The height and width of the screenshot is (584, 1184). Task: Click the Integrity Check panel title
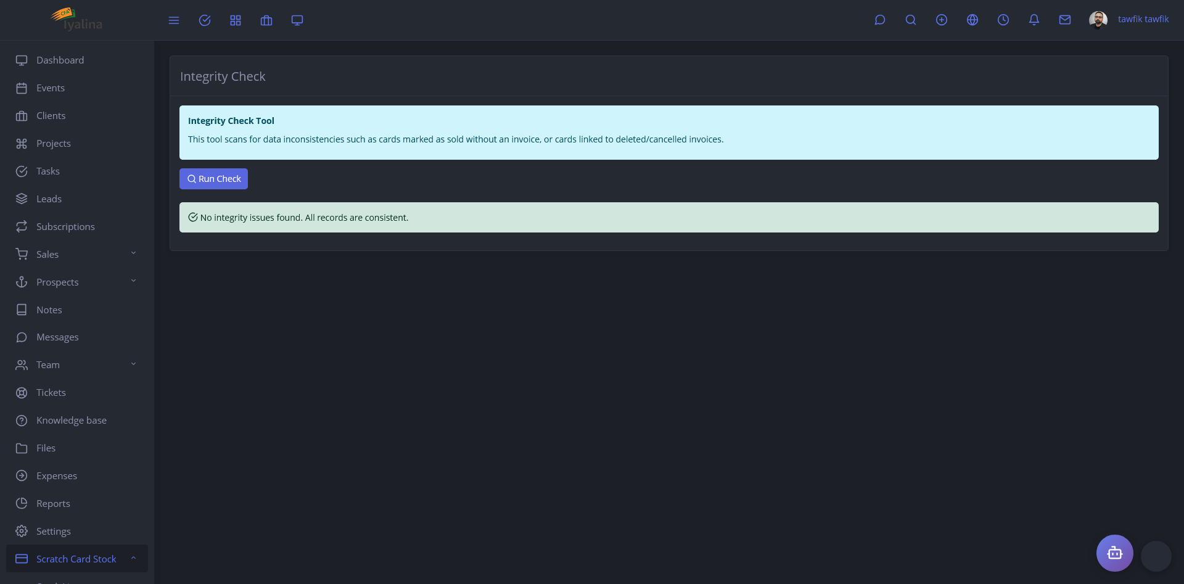(223, 76)
